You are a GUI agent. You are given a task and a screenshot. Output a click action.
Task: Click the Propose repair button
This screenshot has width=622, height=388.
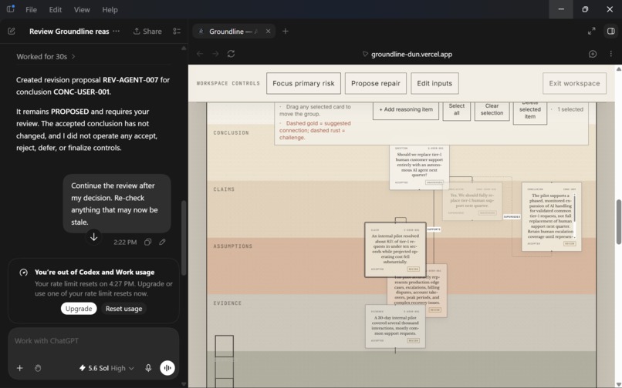[x=376, y=84]
